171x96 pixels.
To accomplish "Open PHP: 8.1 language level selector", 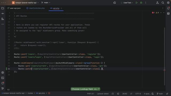I will coord(91,94).
